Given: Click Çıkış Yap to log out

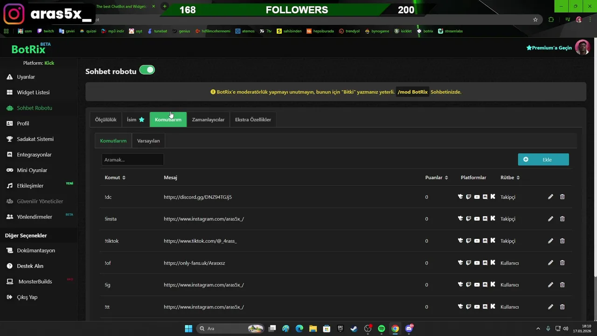Looking at the screenshot, I should coord(27,297).
